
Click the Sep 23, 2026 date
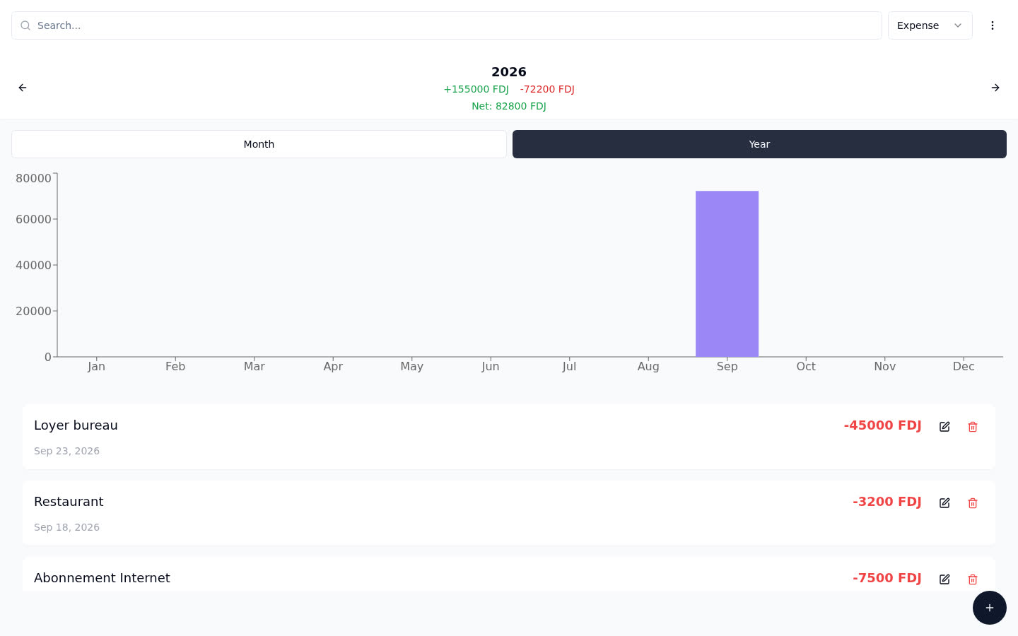(66, 451)
